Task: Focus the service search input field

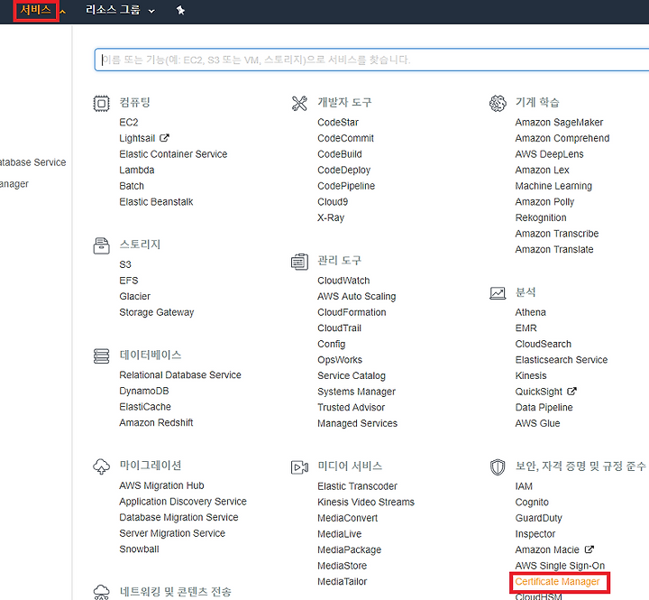Action: tap(371, 60)
